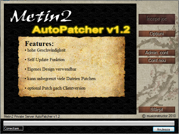Open Admin. cont account management
This screenshot has width=179, height=134.
[x=157, y=52]
